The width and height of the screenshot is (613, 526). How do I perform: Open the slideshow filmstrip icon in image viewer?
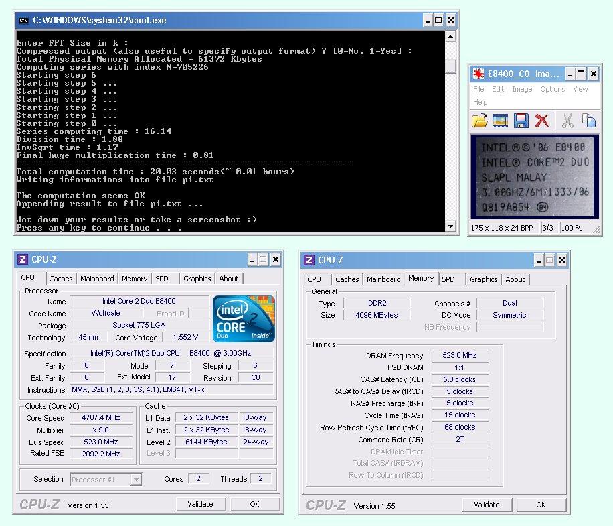click(500, 121)
